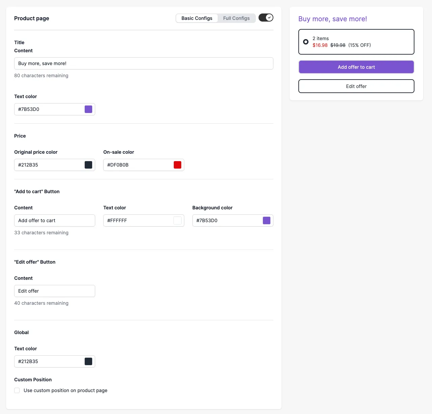Image resolution: width=432 pixels, height=414 pixels.
Task: Open the On-sale color red swatch
Action: pyautogui.click(x=178, y=165)
